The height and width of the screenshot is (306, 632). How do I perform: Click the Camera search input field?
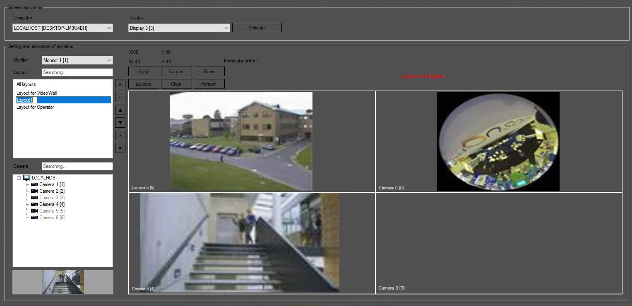[77, 166]
